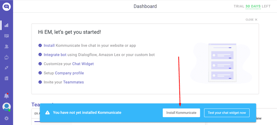Show notifications via the bell icon
277x125 pixels.
[7, 96]
